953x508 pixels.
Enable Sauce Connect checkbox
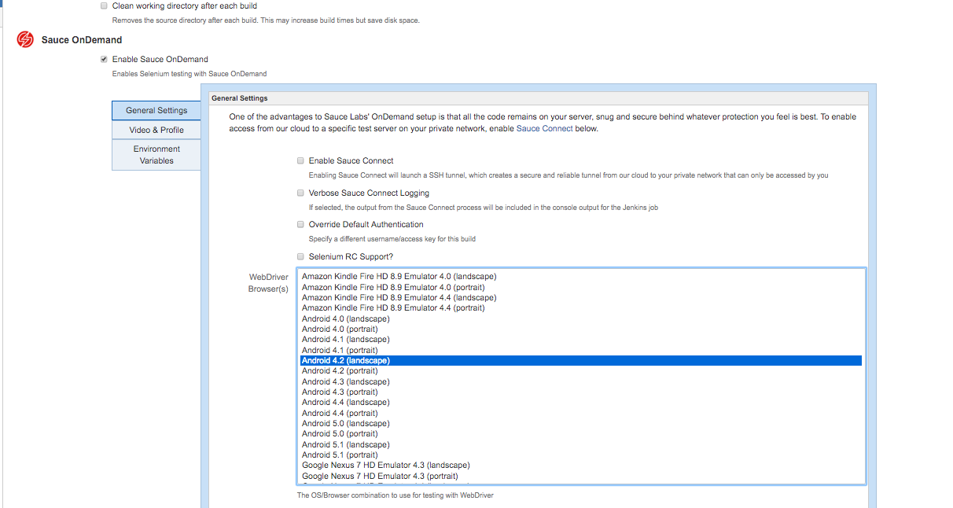coord(300,160)
